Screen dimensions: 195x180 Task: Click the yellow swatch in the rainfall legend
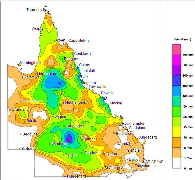tap(177, 132)
